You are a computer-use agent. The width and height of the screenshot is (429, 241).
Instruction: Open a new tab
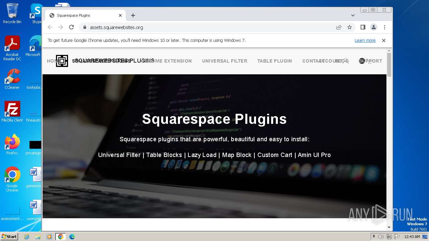[x=133, y=15]
